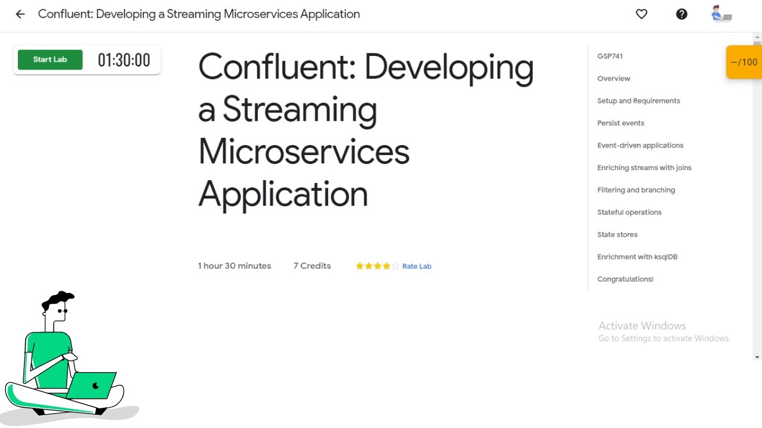The height and width of the screenshot is (428, 762).
Task: Go to Filtering and branching section
Action: [636, 190]
